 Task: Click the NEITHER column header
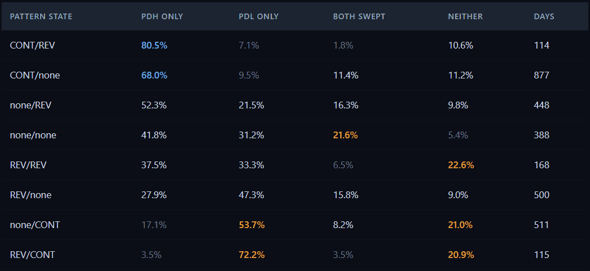tap(465, 16)
